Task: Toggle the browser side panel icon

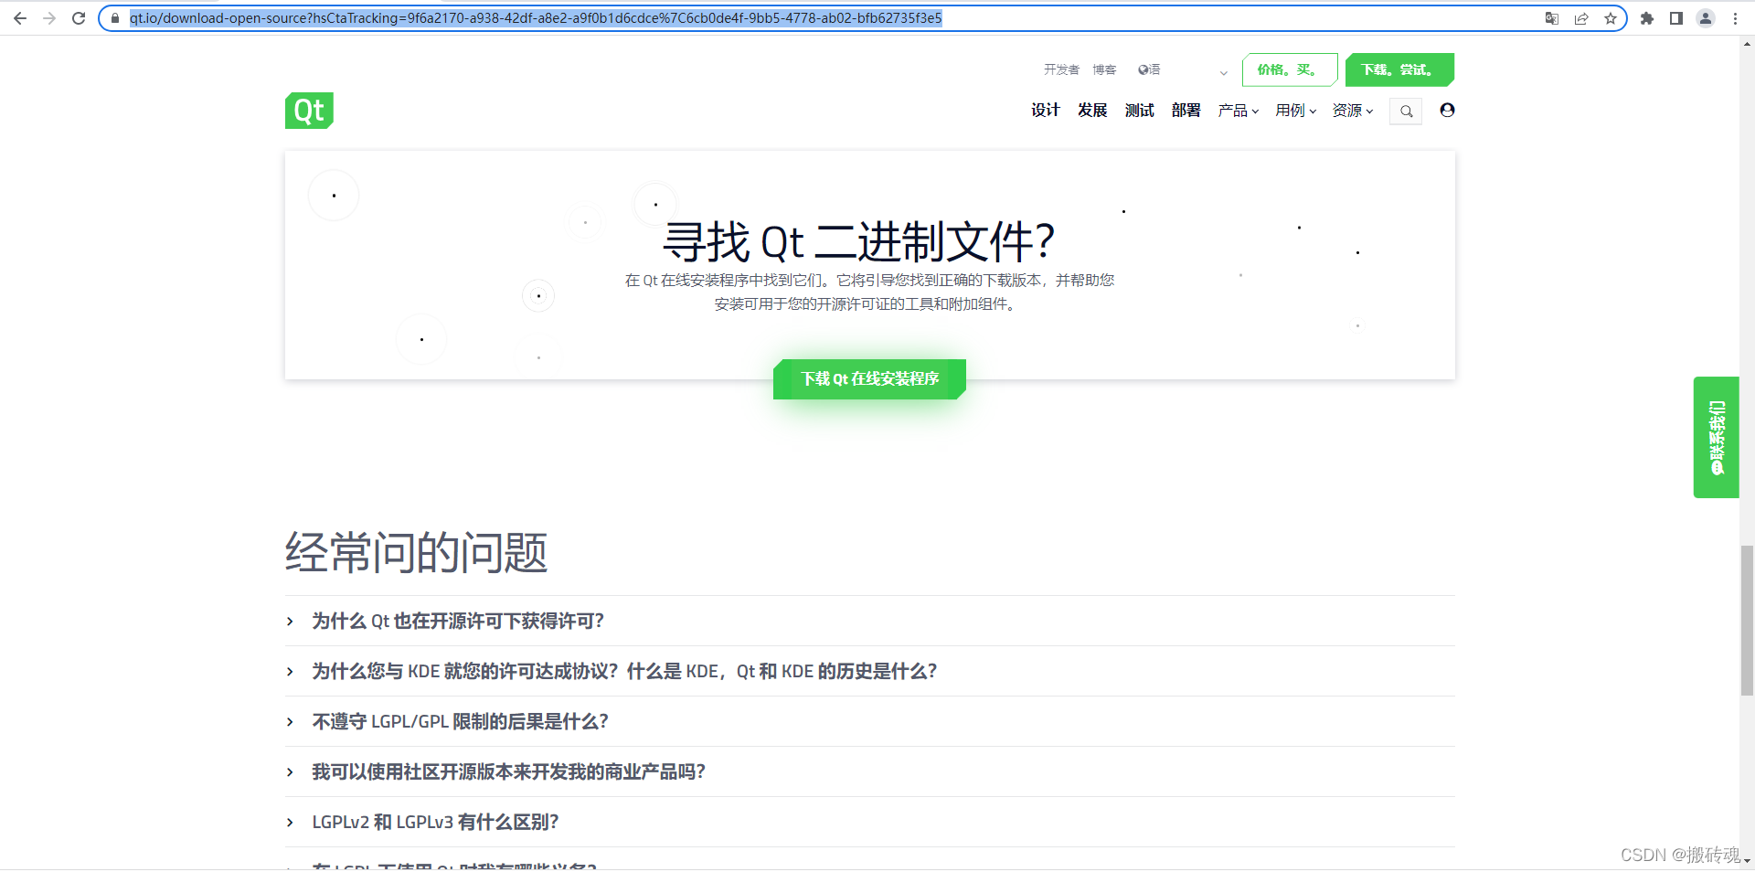Action: tap(1676, 18)
